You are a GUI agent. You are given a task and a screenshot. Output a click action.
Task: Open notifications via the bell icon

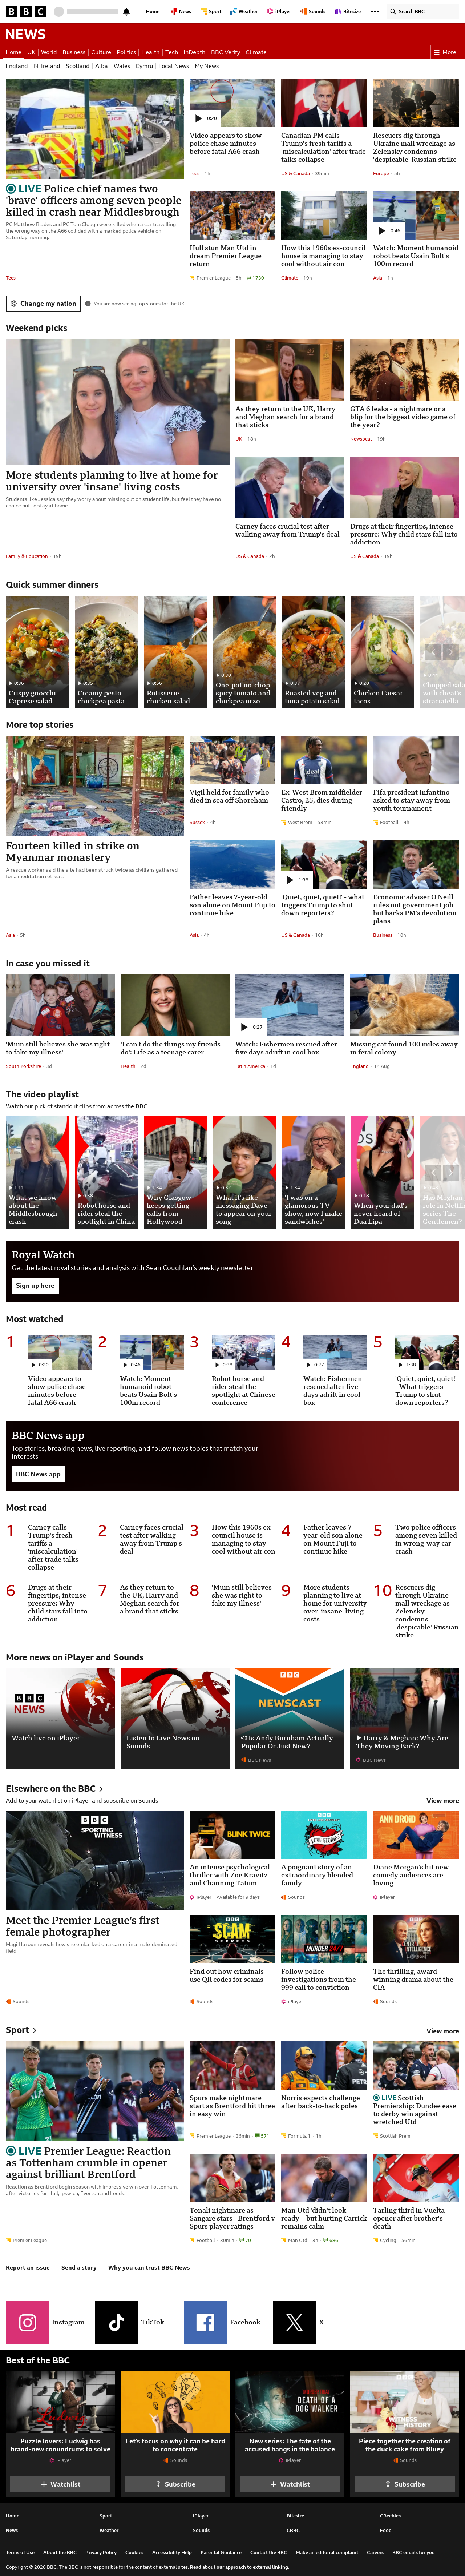tap(126, 12)
